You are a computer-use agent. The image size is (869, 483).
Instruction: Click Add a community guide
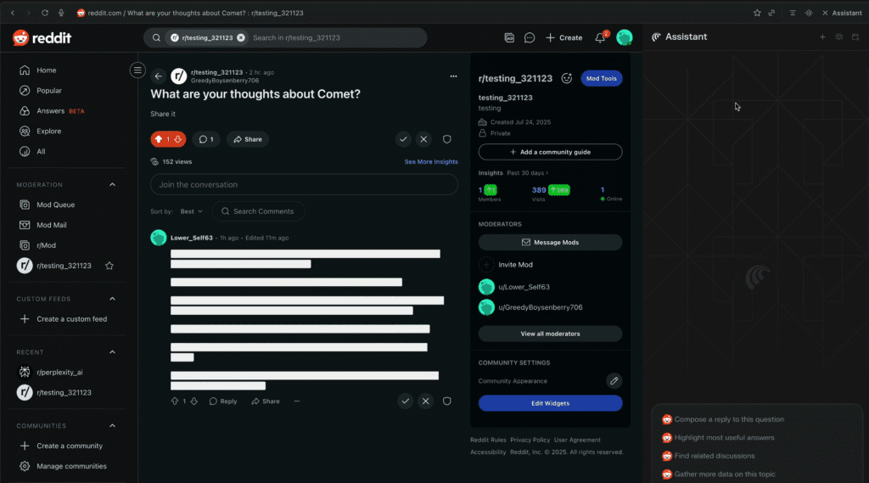[x=550, y=152]
